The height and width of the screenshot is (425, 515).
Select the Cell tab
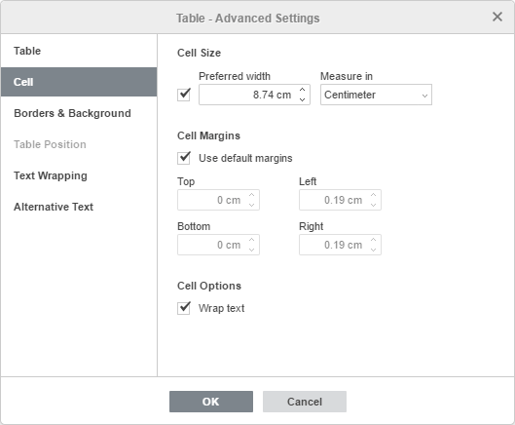click(79, 82)
